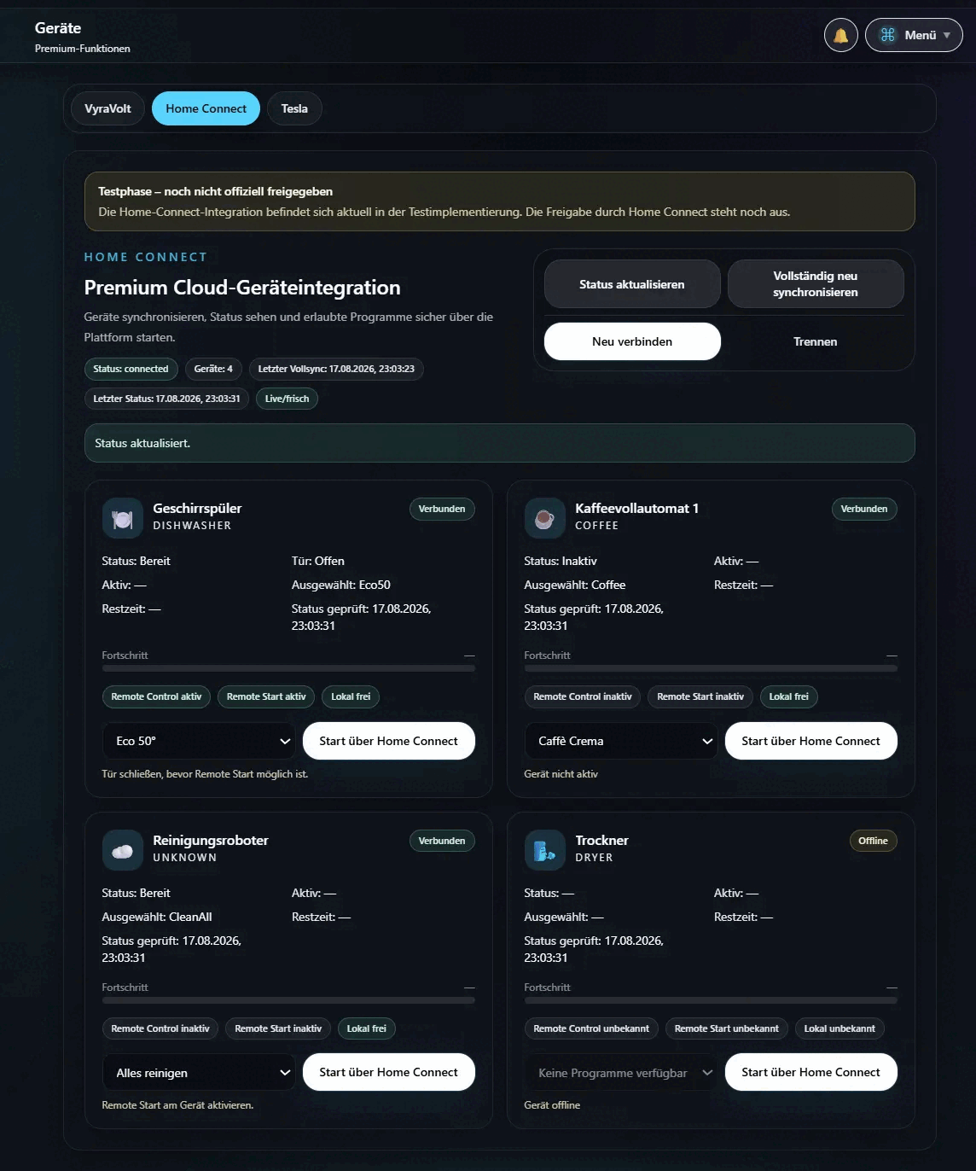Click the 'Status aktualisiert.' message banner
Image resolution: width=976 pixels, height=1171 pixels.
[500, 443]
